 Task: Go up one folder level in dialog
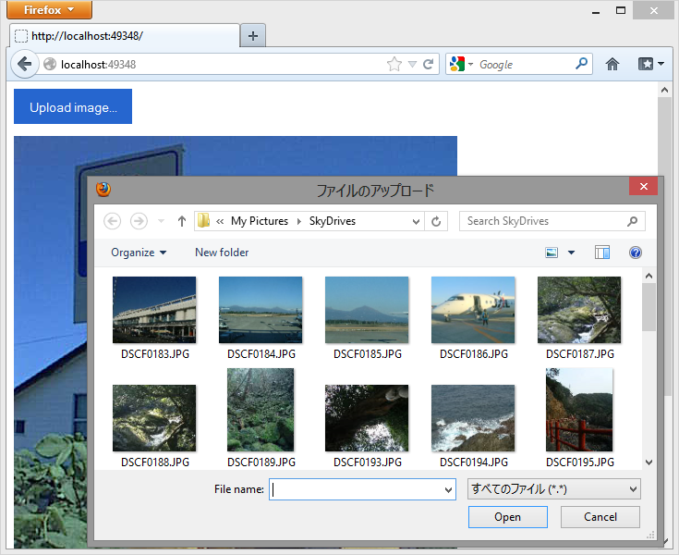pyautogui.click(x=182, y=221)
